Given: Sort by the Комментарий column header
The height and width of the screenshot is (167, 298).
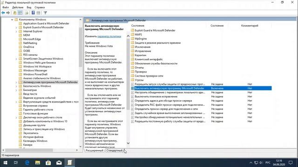Looking at the screenshot, I should coord(250,26).
